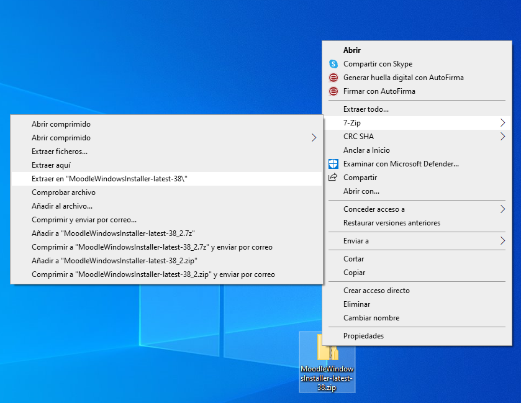Click AutoFirma icon next to Firmar con AutoFirma
Viewport: 521px width, 403px height.
click(x=333, y=91)
